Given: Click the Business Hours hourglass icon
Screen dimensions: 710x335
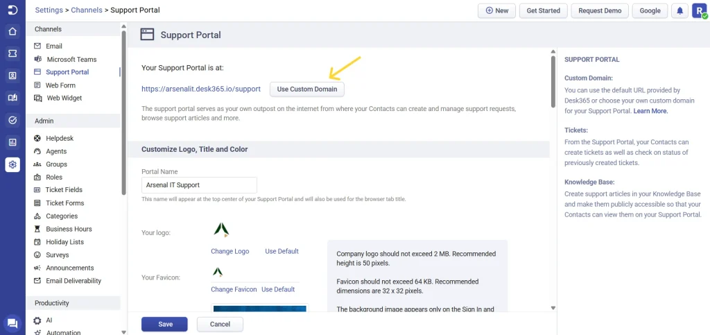Looking at the screenshot, I should pos(37,229).
